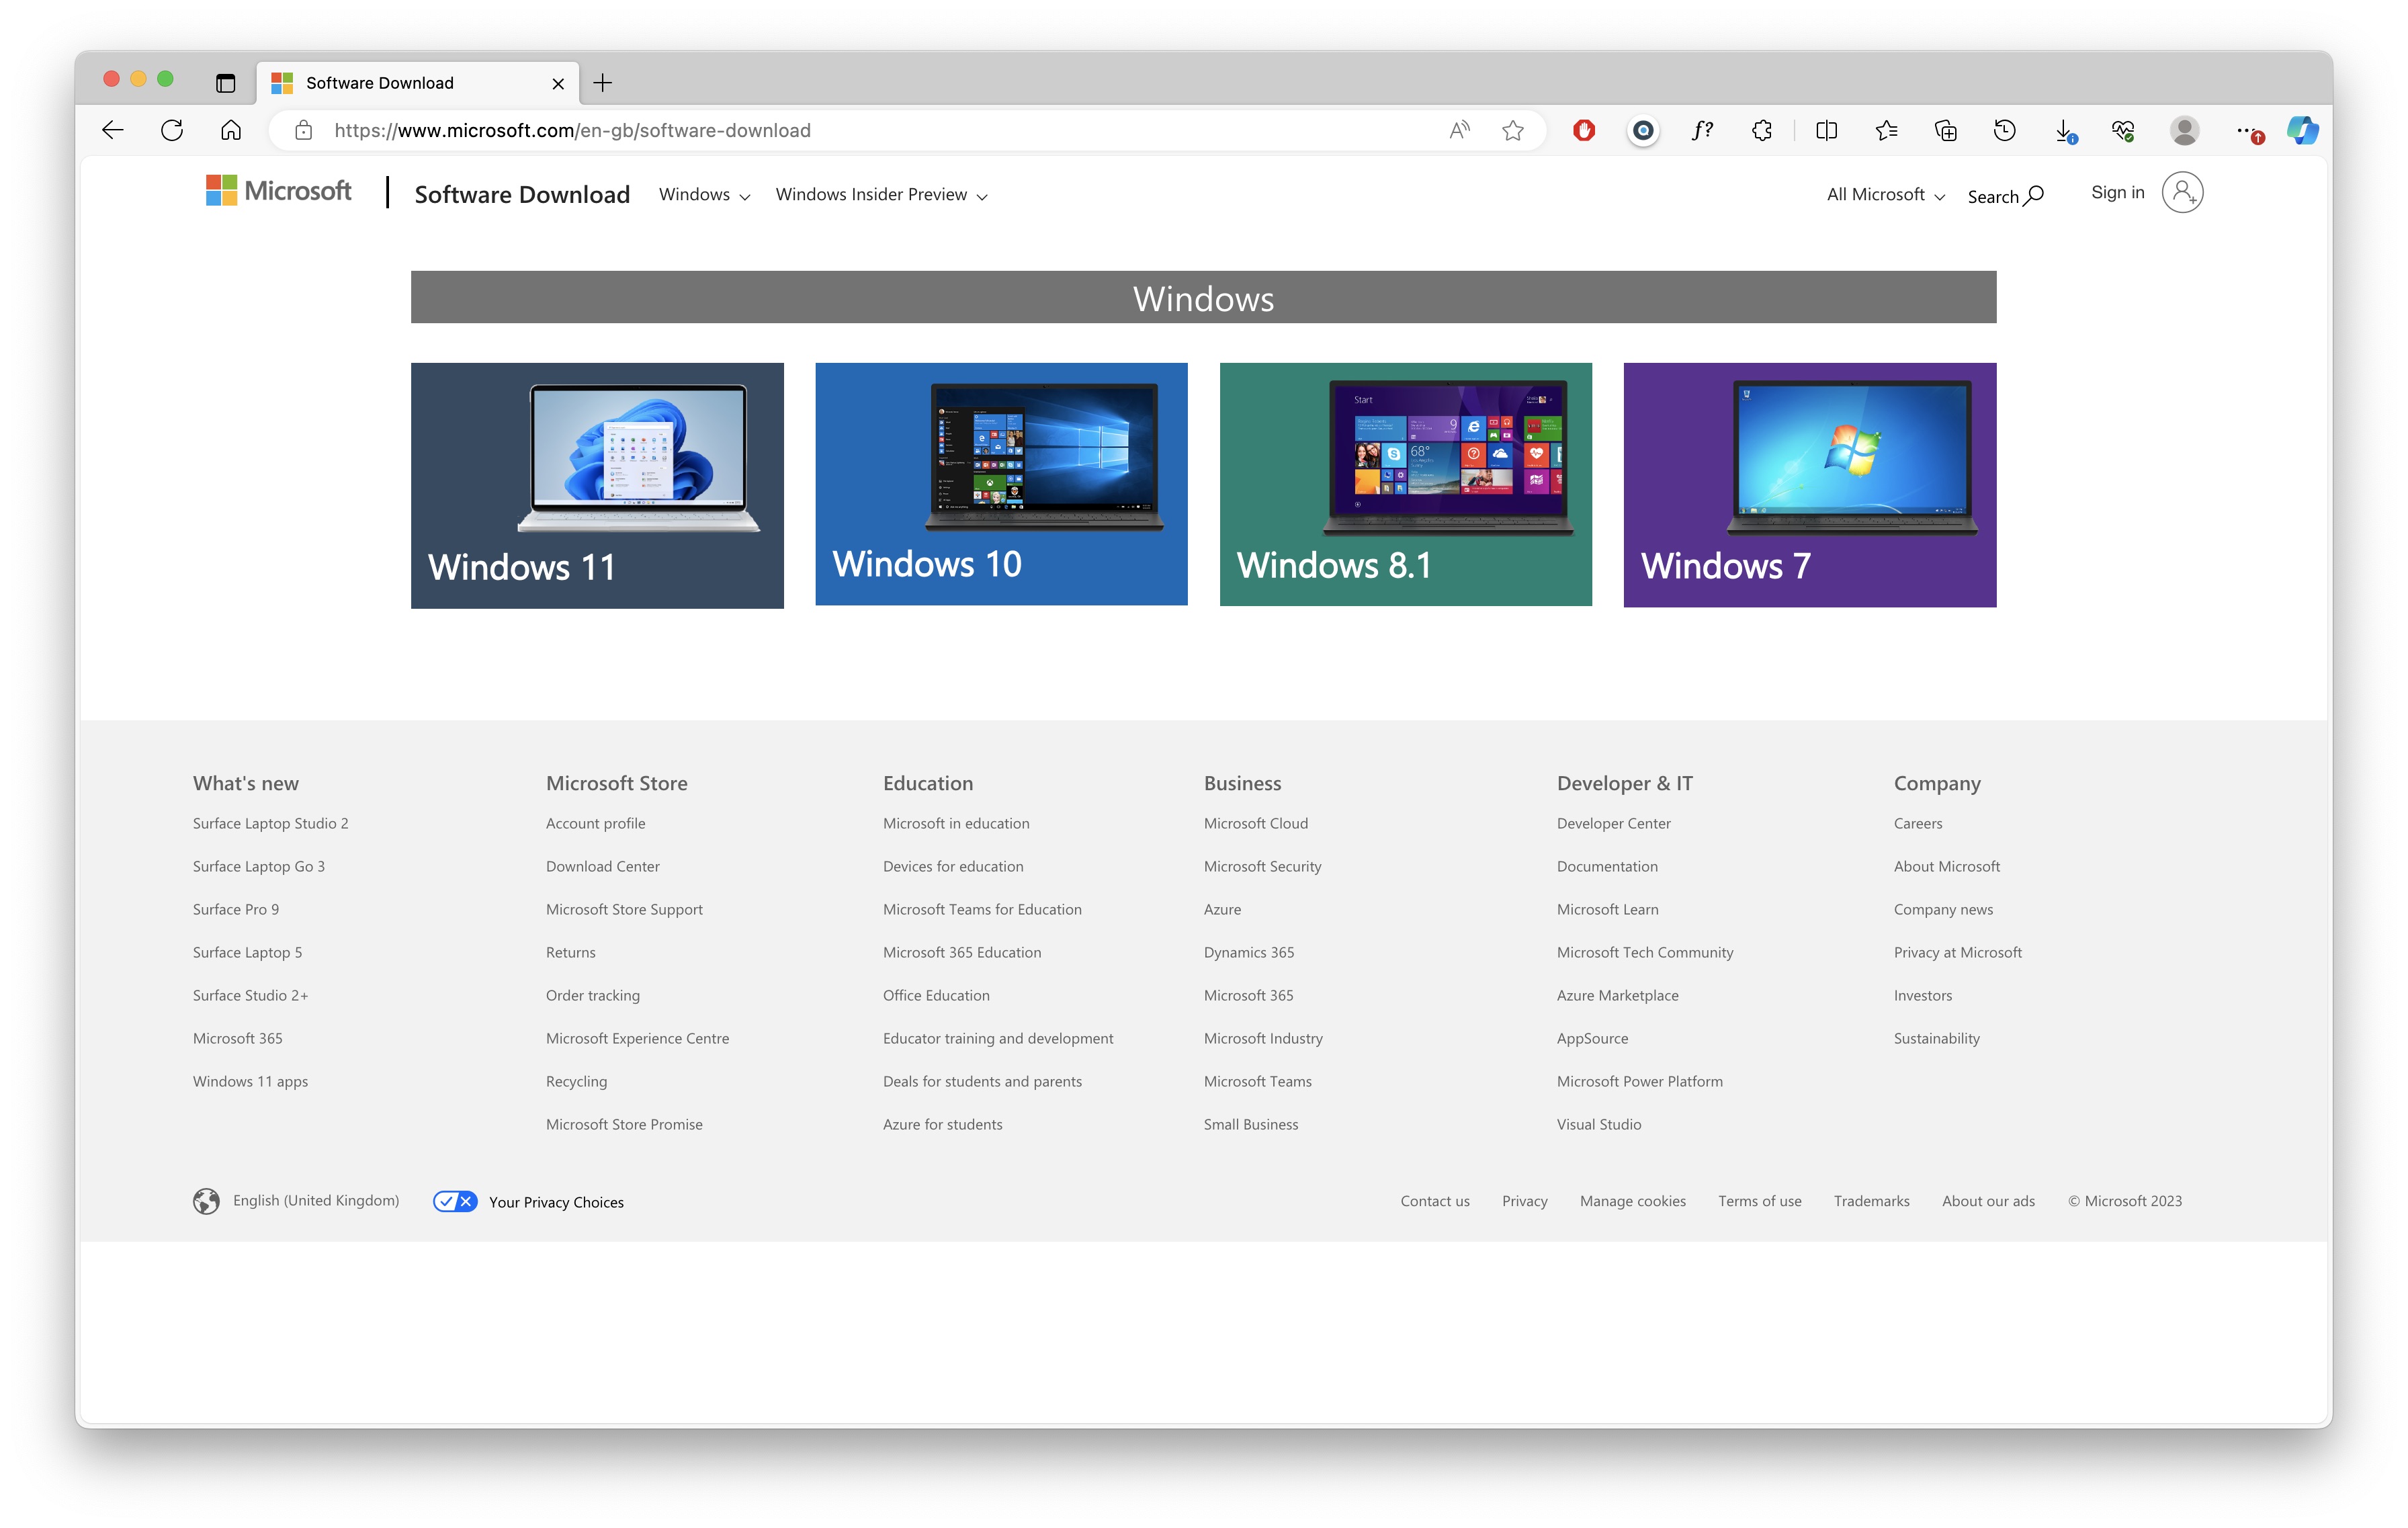2408x1528 pixels.
Task: Open Search in the site header
Action: (x=2005, y=196)
